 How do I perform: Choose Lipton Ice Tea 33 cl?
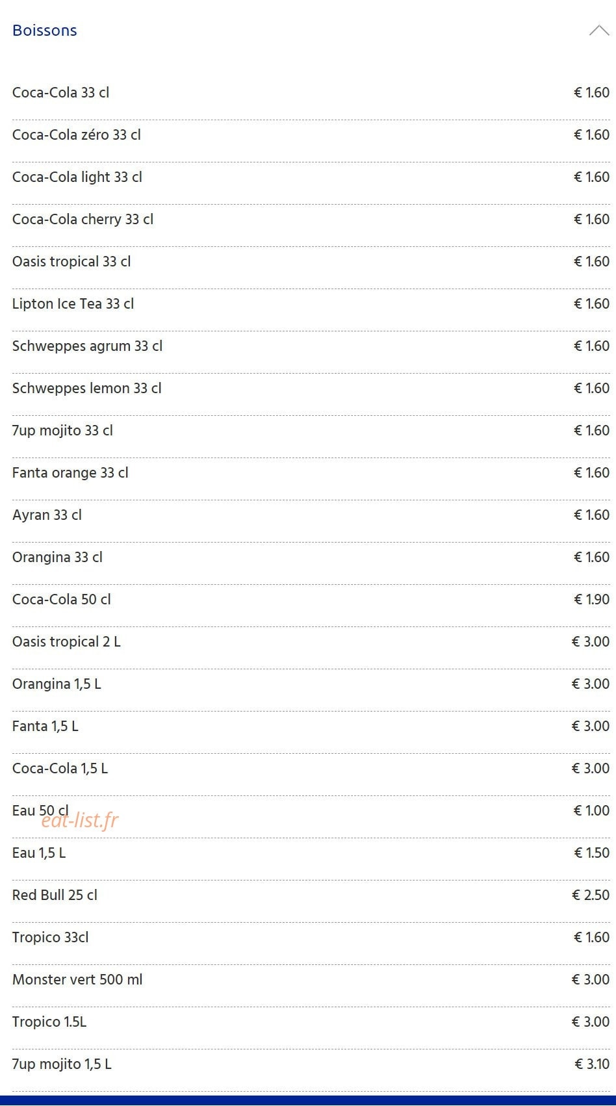pos(311,304)
